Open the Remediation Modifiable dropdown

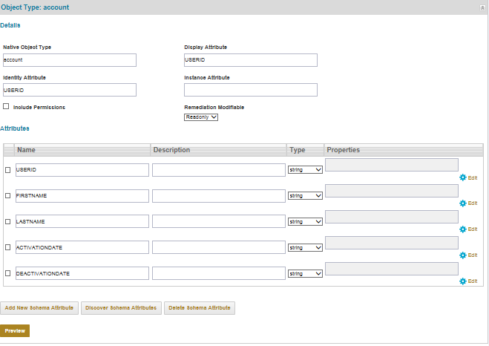point(201,117)
